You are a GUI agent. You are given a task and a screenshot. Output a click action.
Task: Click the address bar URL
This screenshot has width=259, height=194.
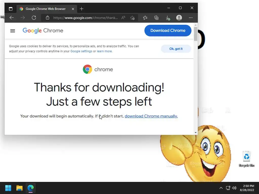85,18
